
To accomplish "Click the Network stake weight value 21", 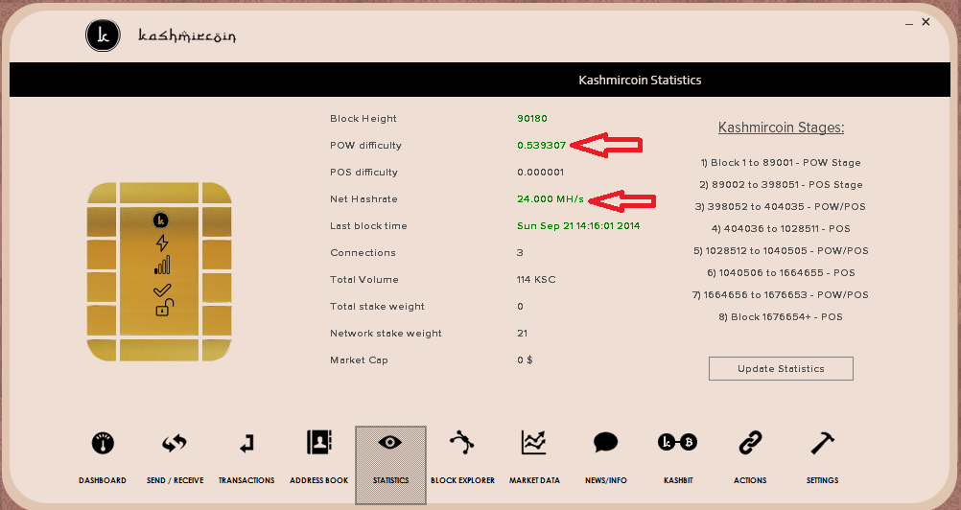I will (522, 334).
